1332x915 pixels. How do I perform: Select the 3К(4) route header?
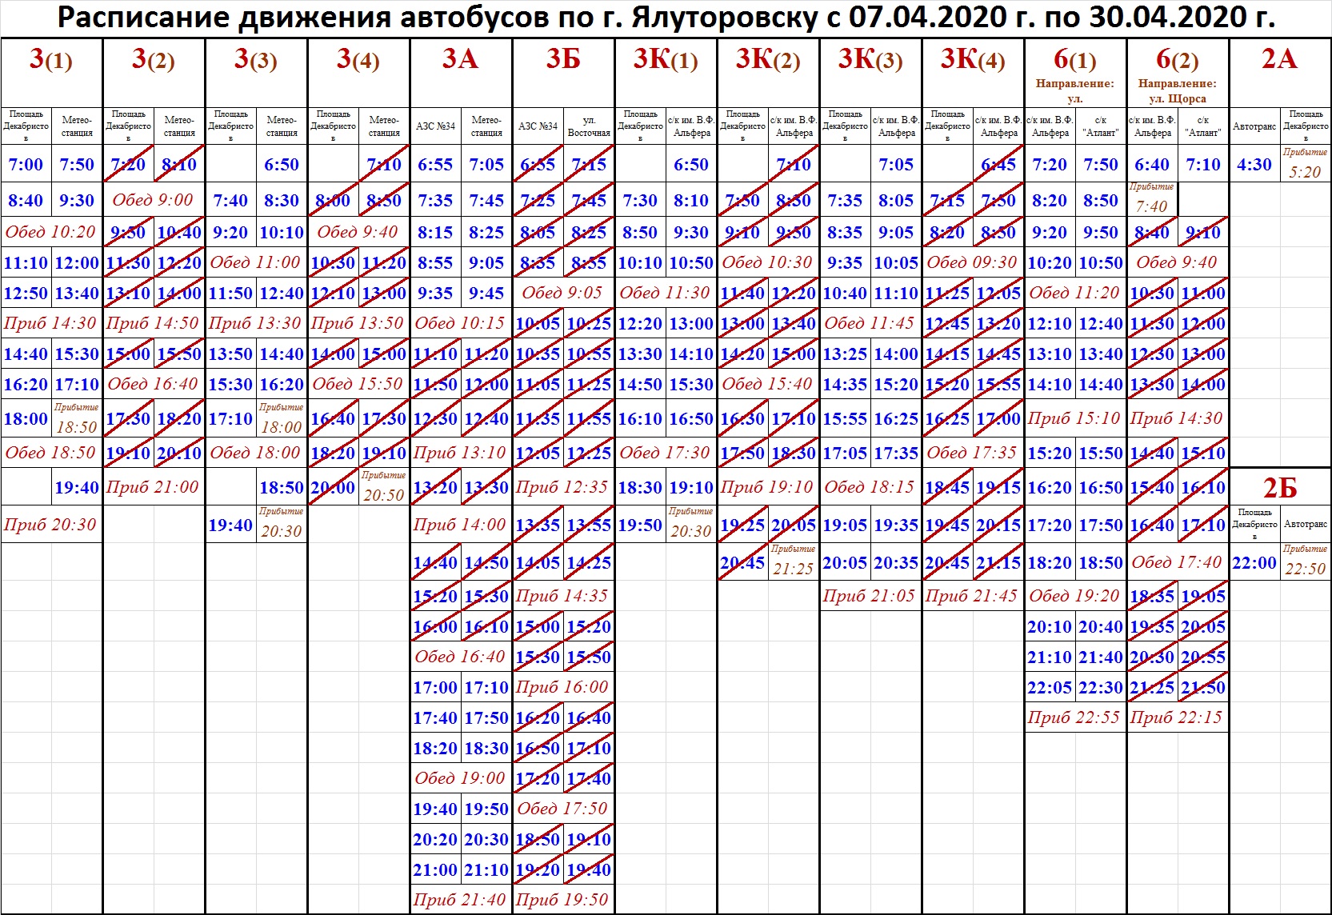click(972, 59)
